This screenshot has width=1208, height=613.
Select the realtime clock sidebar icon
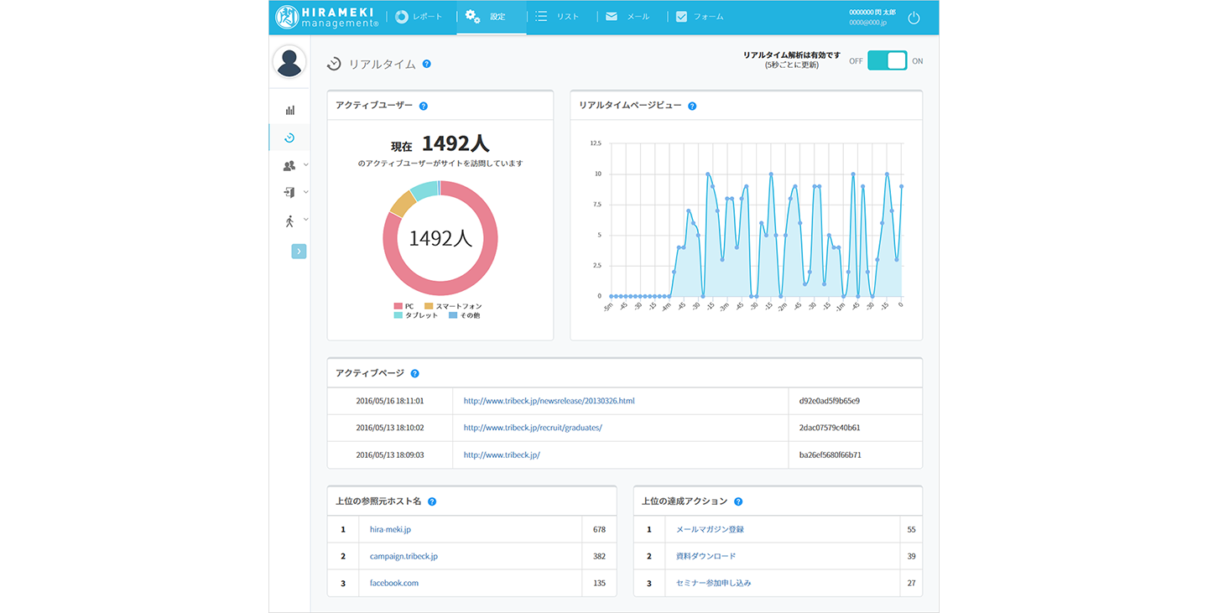(289, 138)
